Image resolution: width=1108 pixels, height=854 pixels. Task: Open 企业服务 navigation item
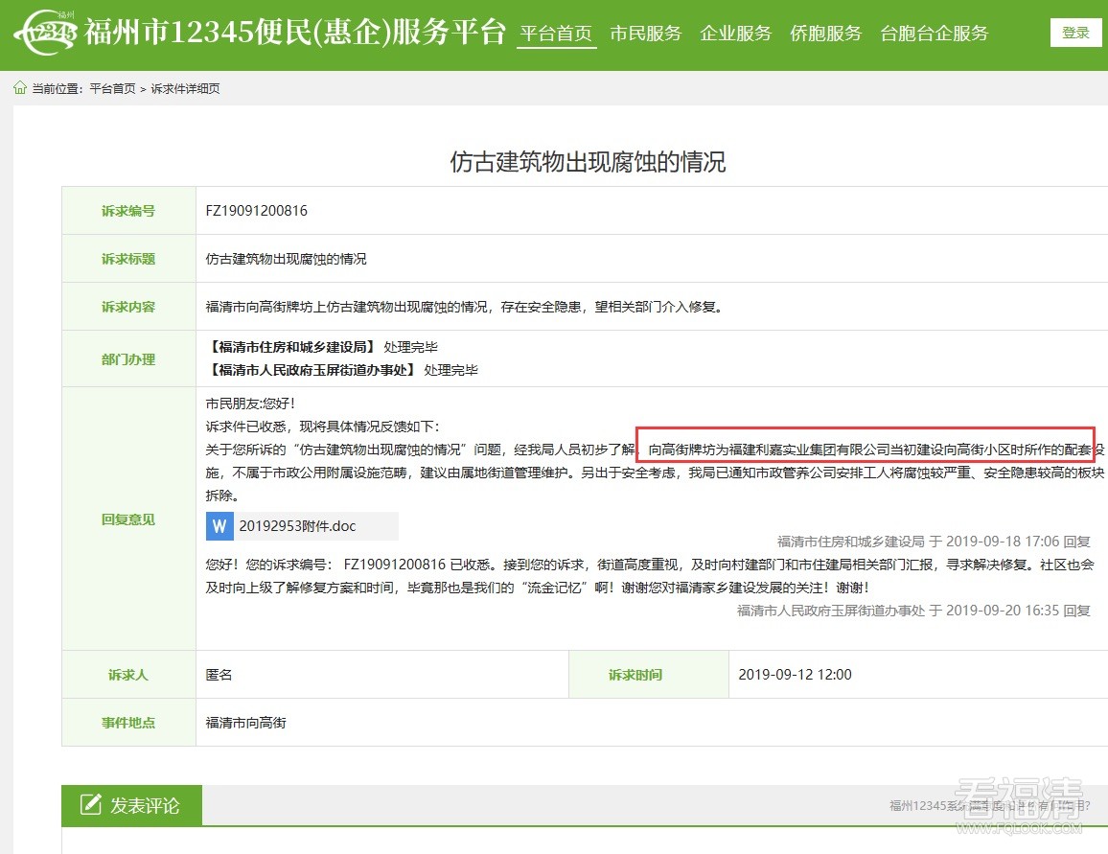coord(735,34)
